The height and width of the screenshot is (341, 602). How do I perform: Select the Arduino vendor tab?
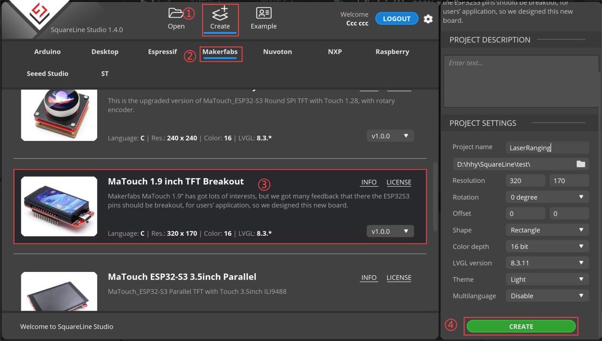pos(48,51)
